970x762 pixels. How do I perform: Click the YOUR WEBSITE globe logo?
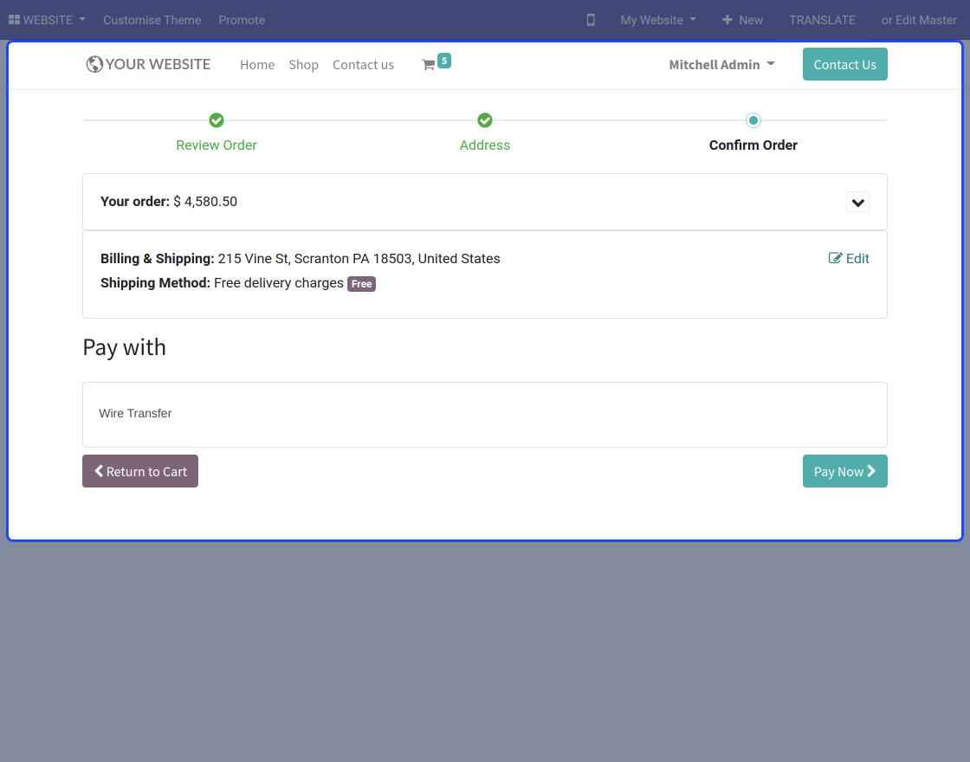148,64
